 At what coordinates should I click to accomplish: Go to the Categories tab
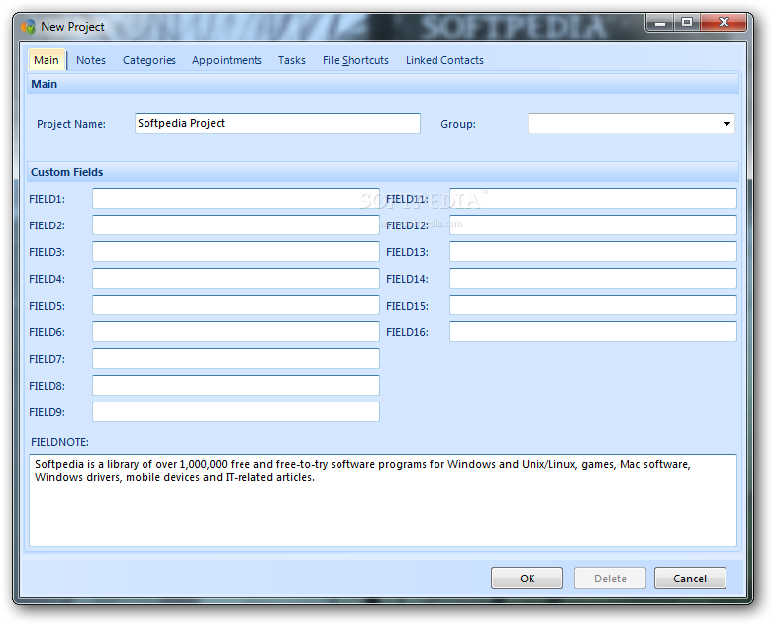click(x=149, y=60)
